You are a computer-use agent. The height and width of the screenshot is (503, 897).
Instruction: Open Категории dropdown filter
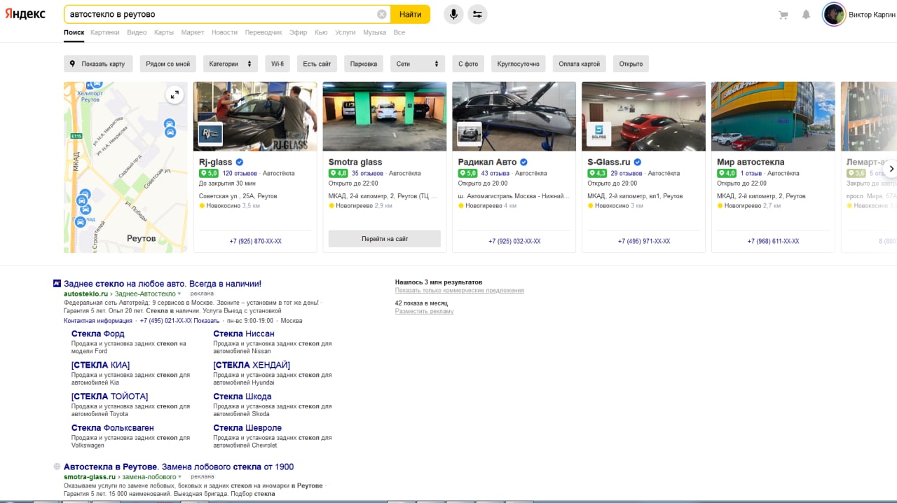point(231,64)
